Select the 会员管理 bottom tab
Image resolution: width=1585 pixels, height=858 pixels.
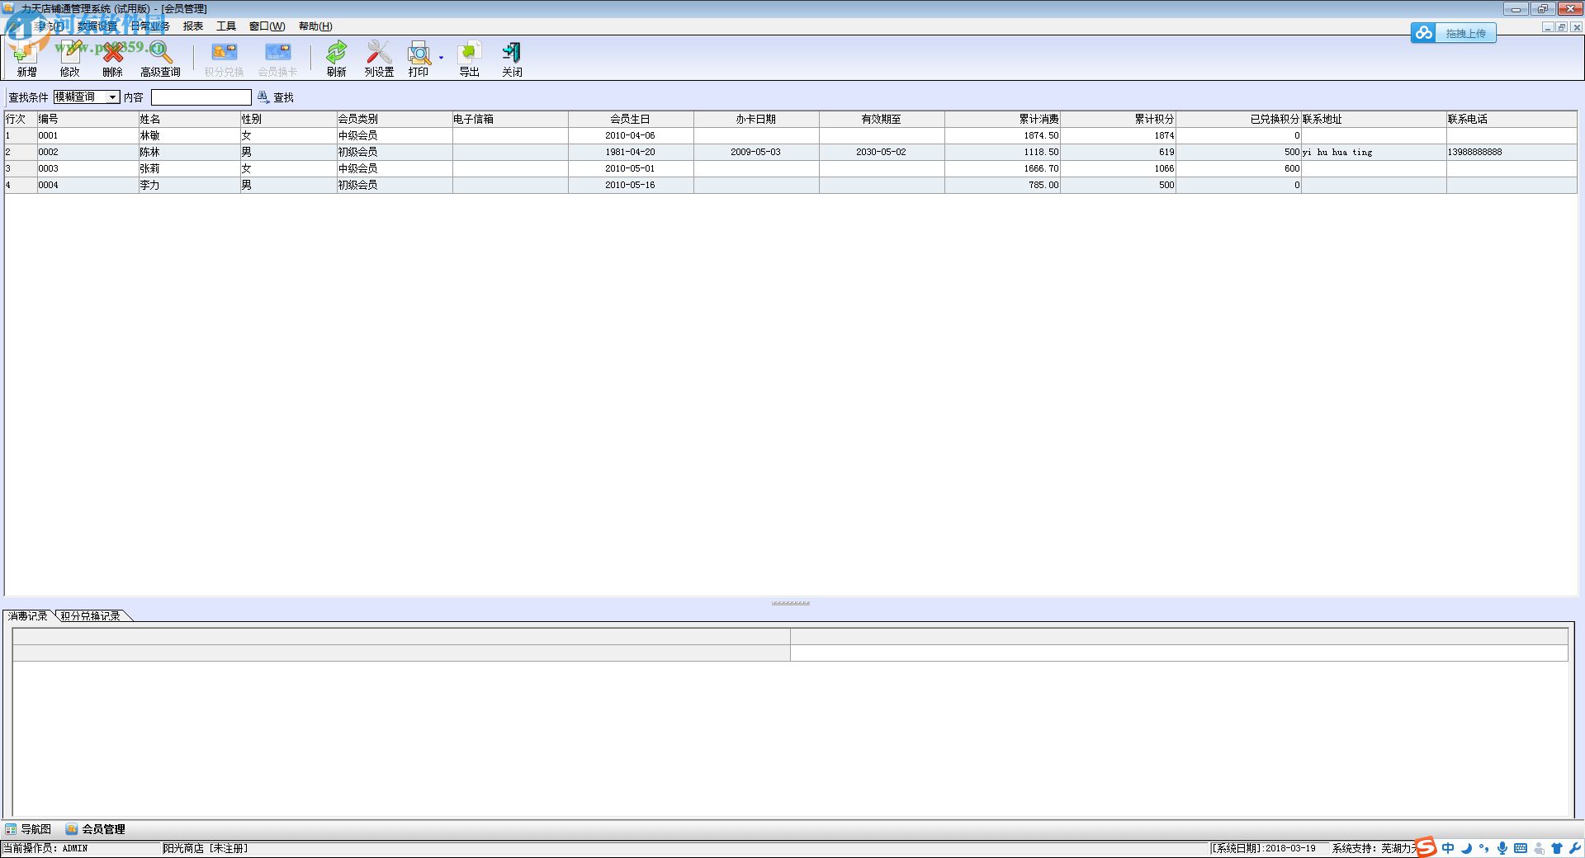coord(96,829)
